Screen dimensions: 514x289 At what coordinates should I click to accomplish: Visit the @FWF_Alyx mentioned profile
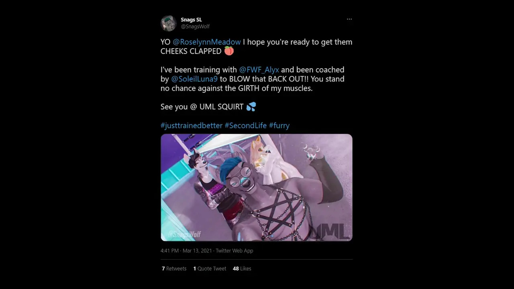tap(259, 70)
